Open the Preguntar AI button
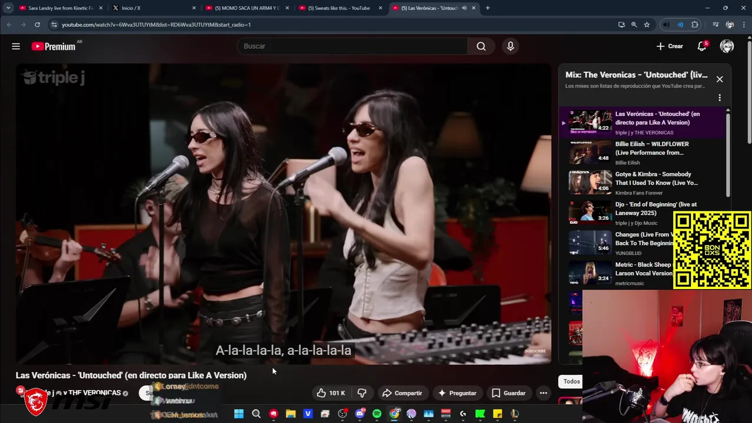Screen dimensions: 752x423 (x=457, y=393)
